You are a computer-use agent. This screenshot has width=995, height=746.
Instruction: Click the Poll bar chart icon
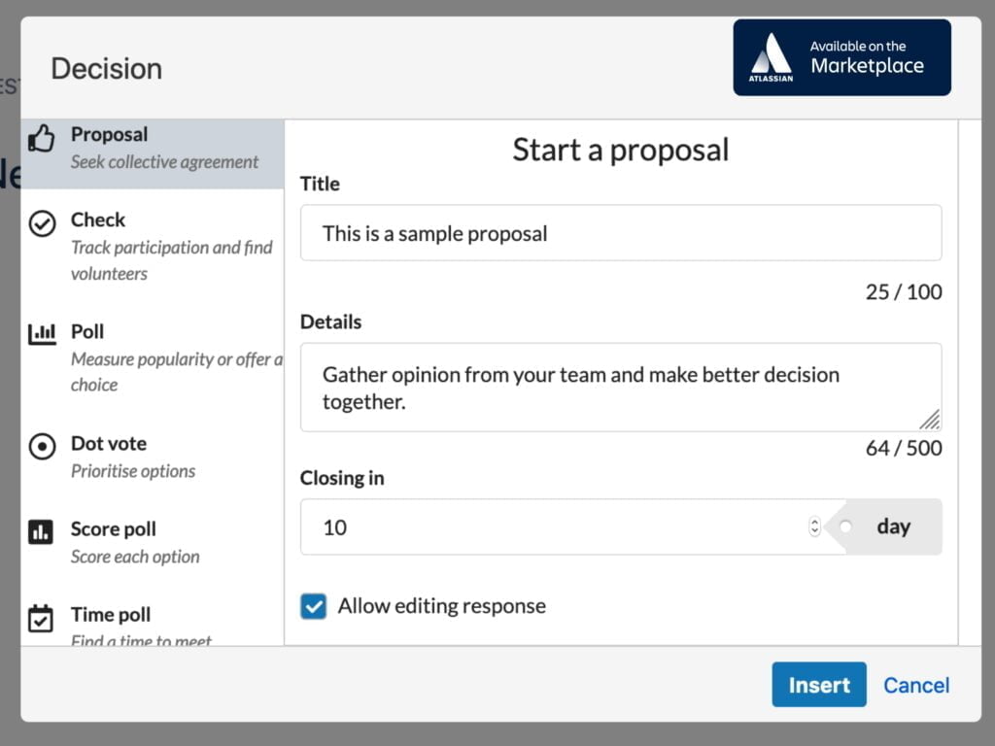click(x=42, y=335)
